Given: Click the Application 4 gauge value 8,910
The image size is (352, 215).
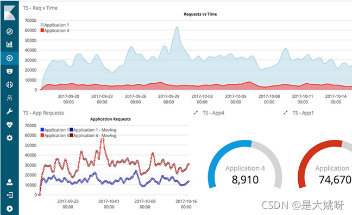Looking at the screenshot, I should (x=245, y=180).
